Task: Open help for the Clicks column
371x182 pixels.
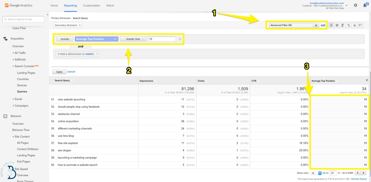Action: 207,81
